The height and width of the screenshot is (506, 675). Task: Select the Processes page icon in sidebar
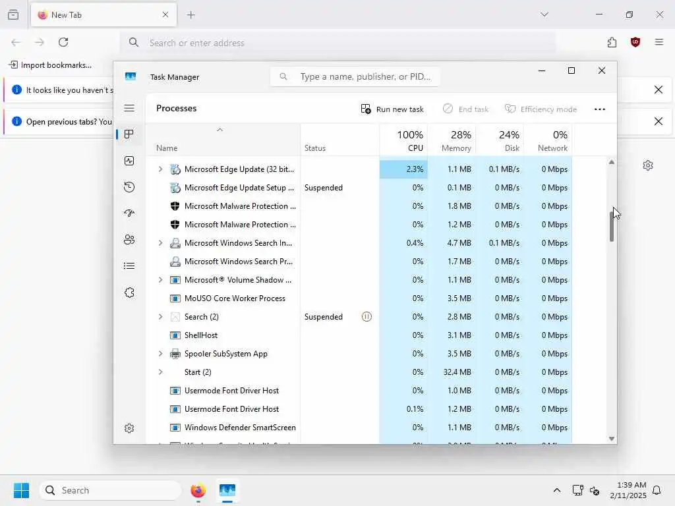[x=129, y=134]
